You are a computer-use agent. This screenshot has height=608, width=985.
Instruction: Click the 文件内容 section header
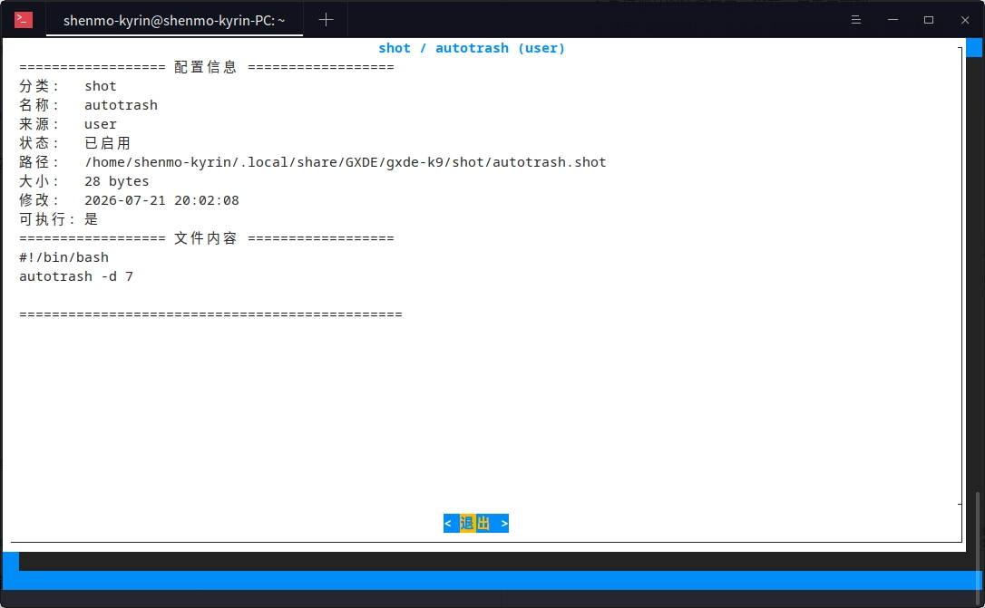click(x=205, y=238)
